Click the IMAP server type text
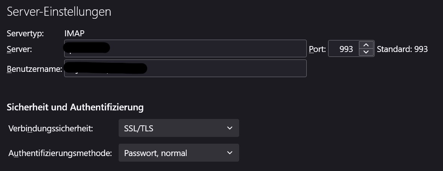The width and height of the screenshot is (443, 171). click(74, 33)
